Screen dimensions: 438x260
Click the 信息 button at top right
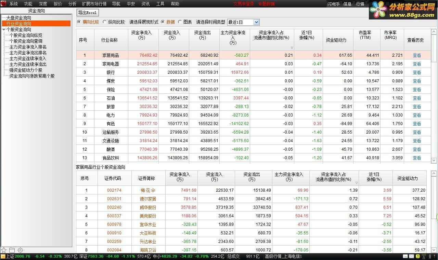347,4
